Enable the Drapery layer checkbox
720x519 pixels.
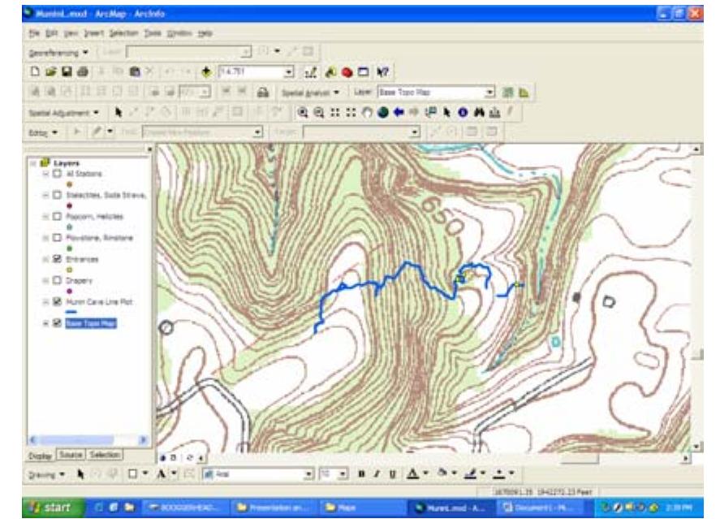tap(56, 279)
